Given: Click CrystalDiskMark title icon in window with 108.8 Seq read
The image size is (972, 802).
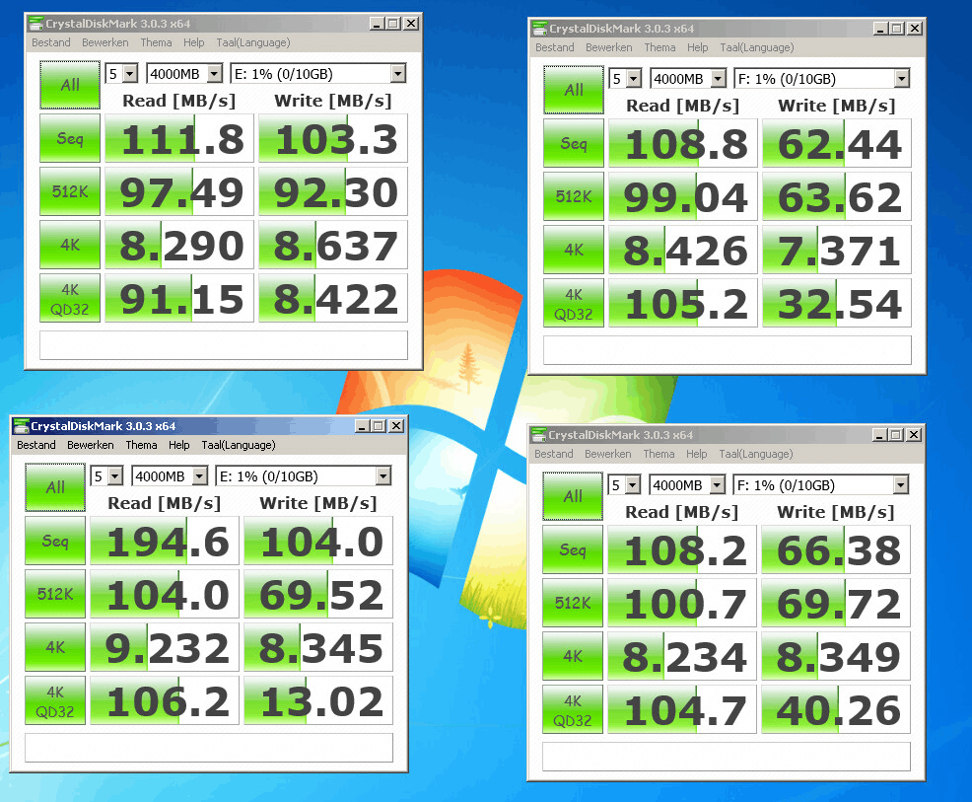Looking at the screenshot, I should (539, 29).
